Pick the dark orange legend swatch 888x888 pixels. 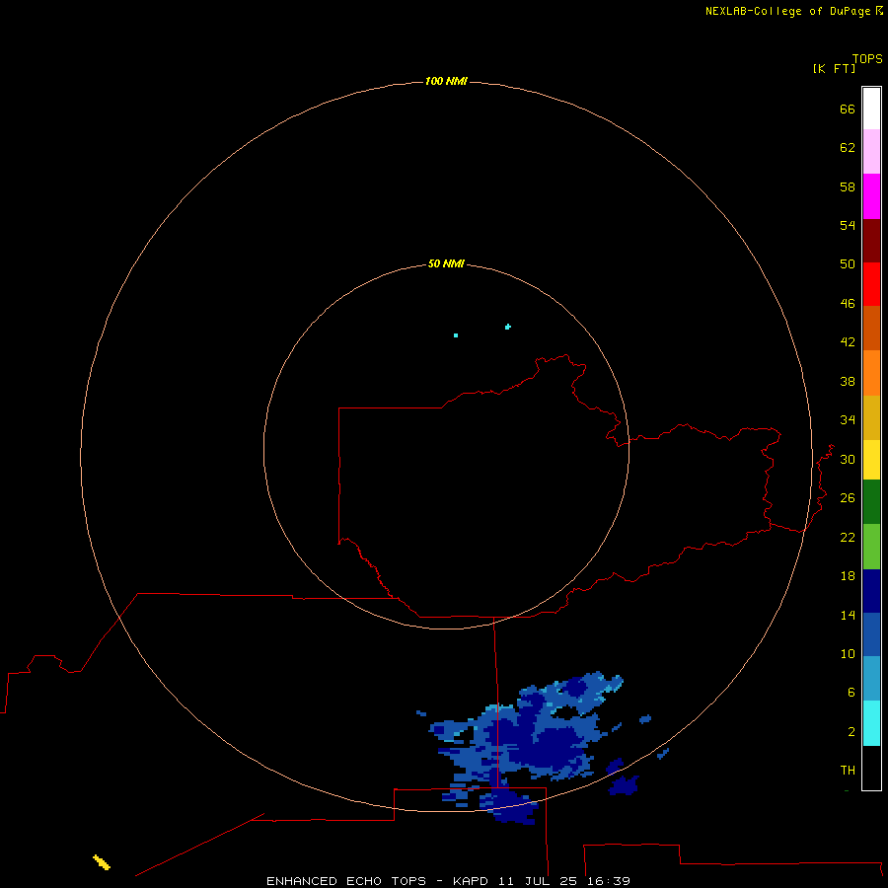(x=871, y=328)
